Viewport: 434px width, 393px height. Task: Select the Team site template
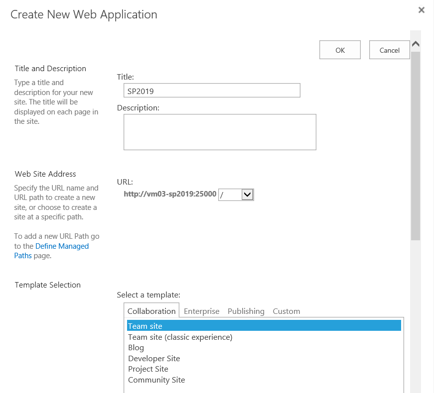pos(145,326)
